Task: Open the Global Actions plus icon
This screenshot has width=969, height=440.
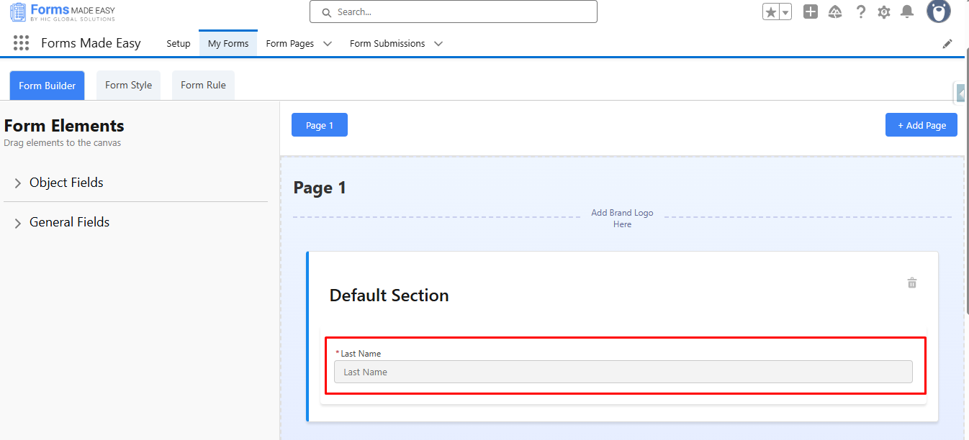Action: coord(811,12)
